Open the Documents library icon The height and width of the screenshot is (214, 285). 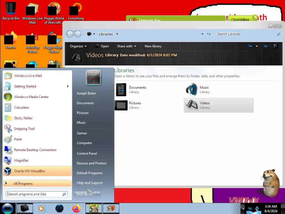(121, 89)
